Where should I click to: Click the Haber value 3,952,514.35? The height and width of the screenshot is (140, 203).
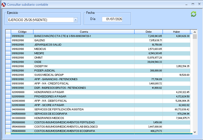tap(183, 66)
